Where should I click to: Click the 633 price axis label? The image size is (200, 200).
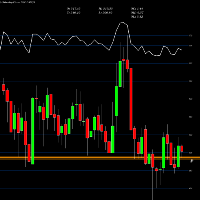tap(190, 63)
